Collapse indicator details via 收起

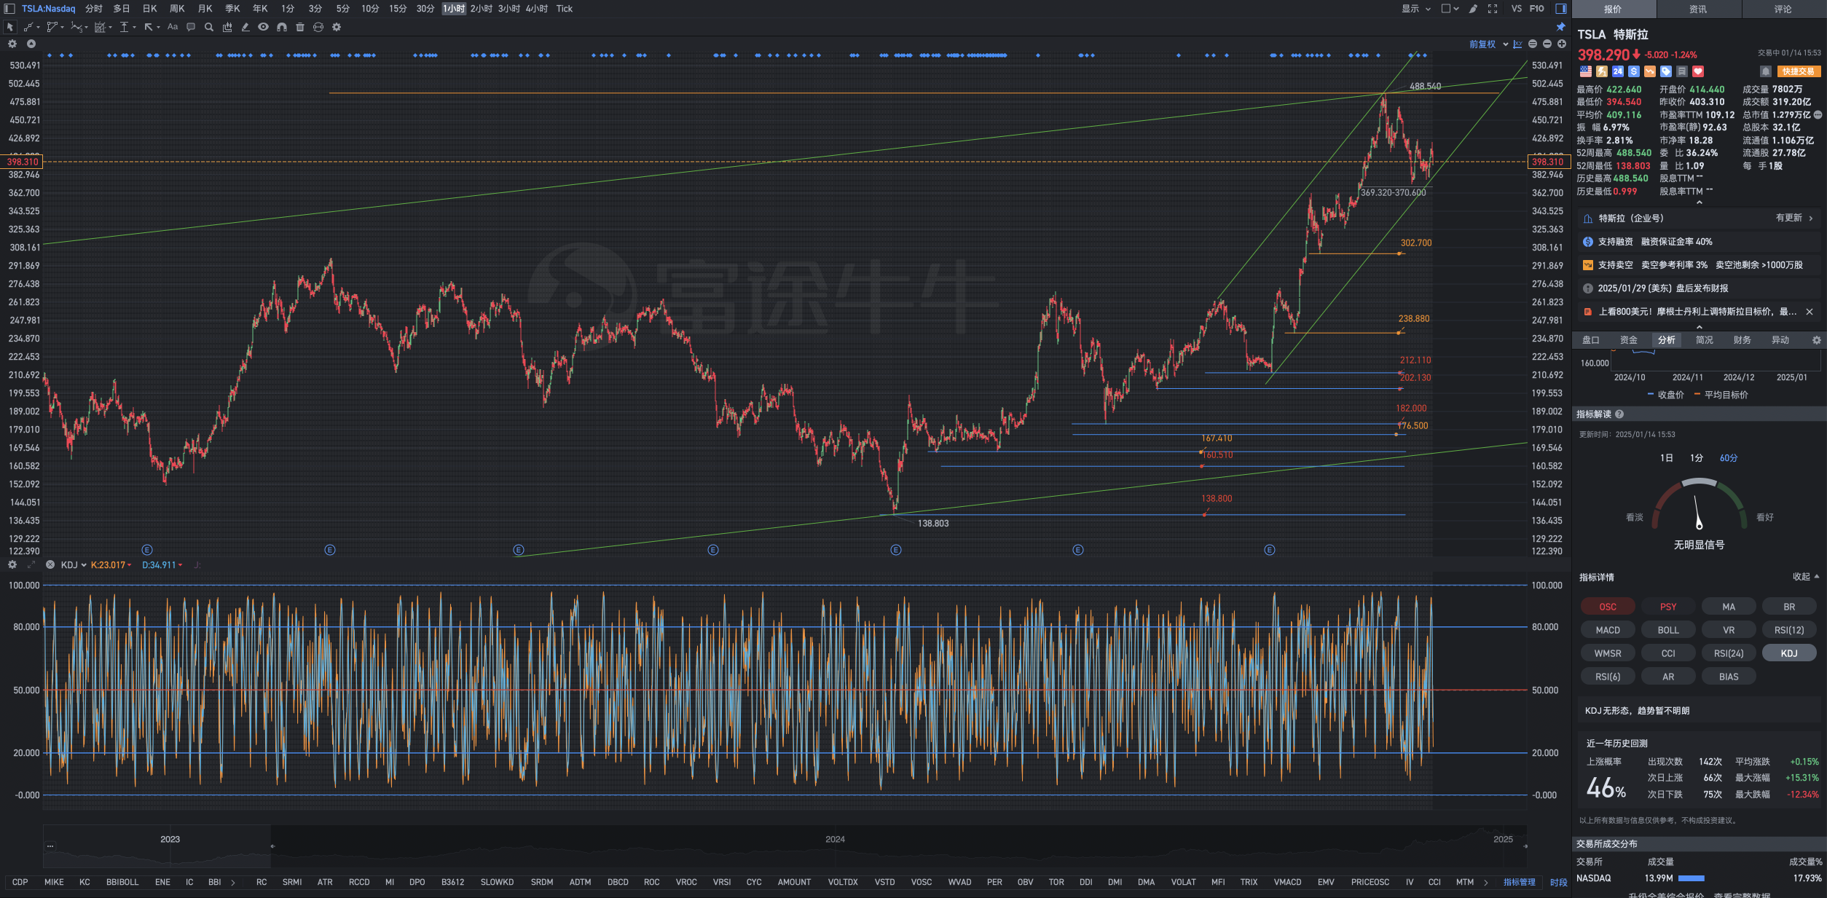[x=1806, y=576]
